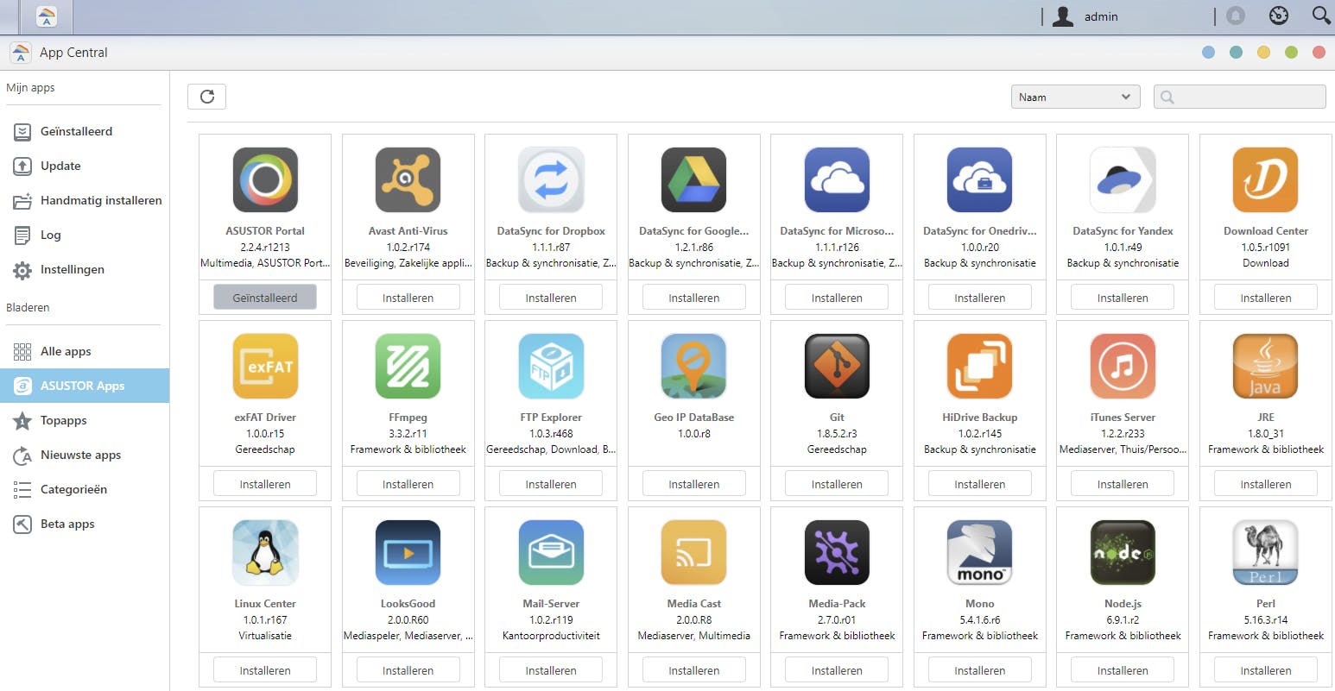Select the Node.js icon
This screenshot has height=691, width=1335.
(1123, 552)
